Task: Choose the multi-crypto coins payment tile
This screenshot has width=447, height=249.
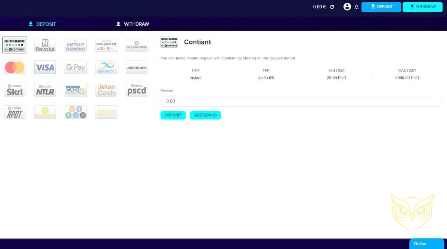Action: coord(75,112)
